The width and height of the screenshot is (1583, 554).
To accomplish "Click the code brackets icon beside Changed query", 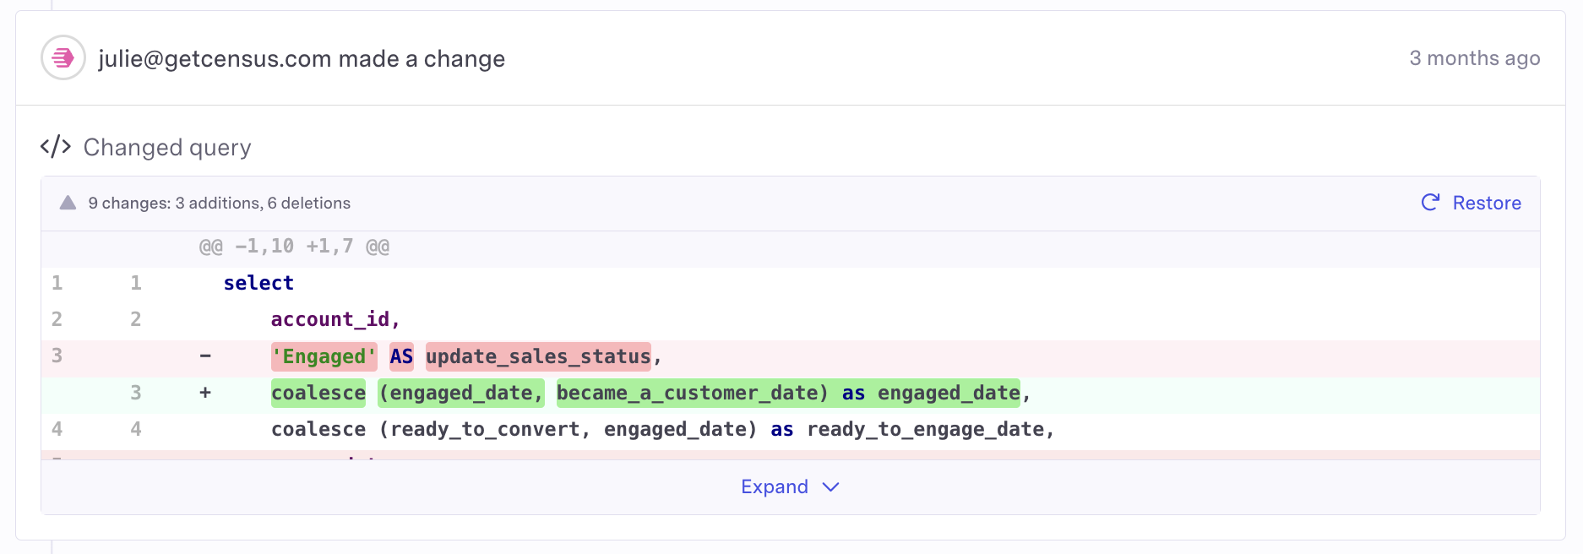I will pyautogui.click(x=56, y=147).
